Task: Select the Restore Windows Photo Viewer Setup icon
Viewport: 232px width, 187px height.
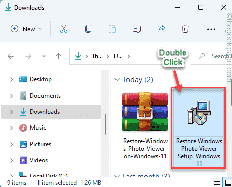Action: tap(199, 113)
